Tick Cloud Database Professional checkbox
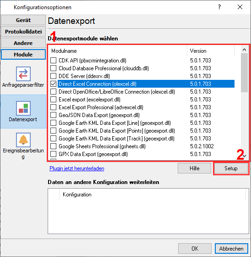 (x=53, y=68)
